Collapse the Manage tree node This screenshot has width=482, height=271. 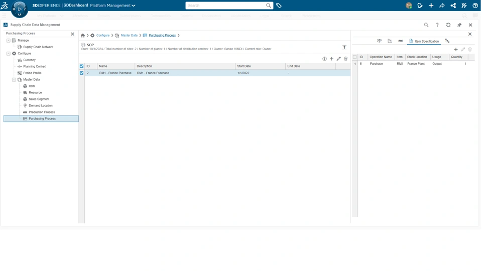(9, 41)
